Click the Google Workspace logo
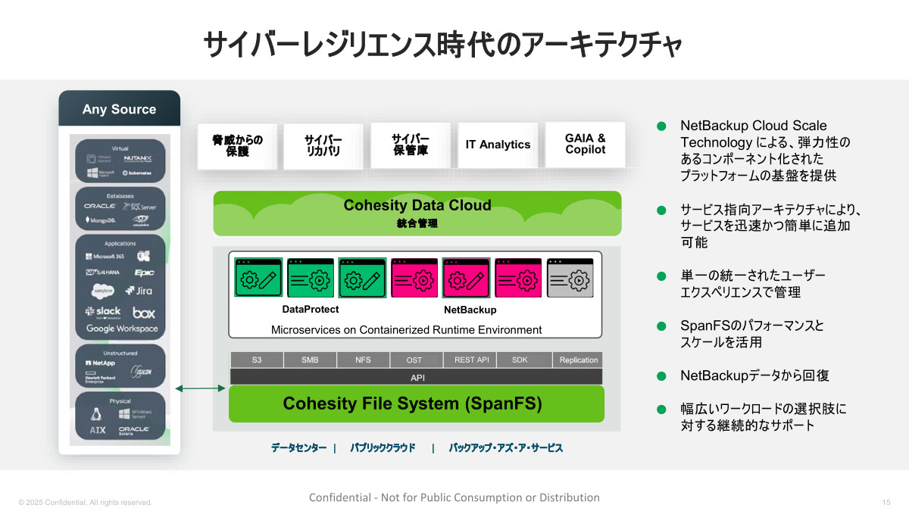The image size is (909, 511). [122, 329]
